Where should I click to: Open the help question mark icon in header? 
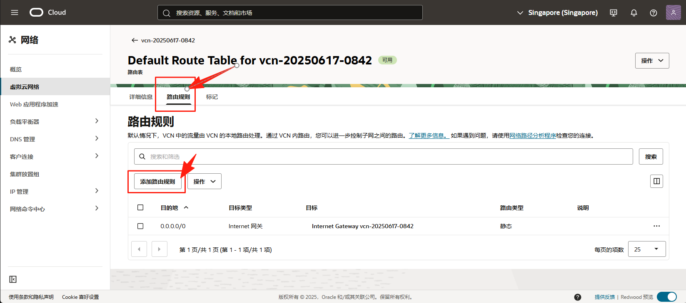pyautogui.click(x=653, y=13)
